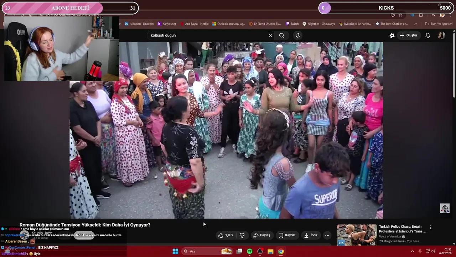
Task: Click the Oluştur create button
Action: coord(408,35)
